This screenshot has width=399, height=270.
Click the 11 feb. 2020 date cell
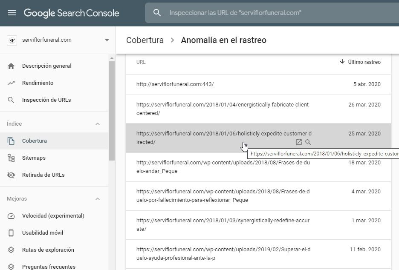click(x=365, y=250)
